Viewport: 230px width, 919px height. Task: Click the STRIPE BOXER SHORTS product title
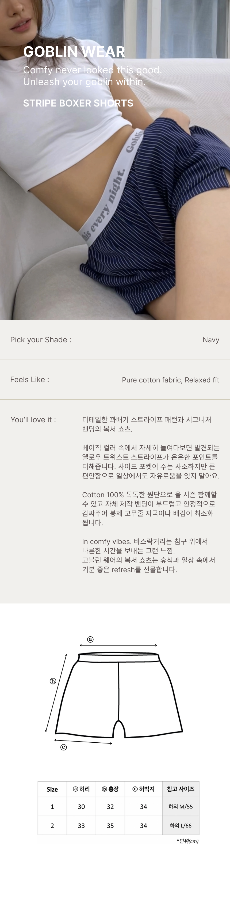78,103
